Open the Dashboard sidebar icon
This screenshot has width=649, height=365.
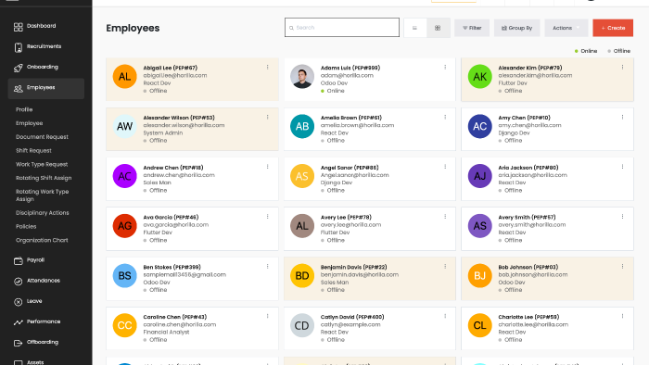(18, 27)
